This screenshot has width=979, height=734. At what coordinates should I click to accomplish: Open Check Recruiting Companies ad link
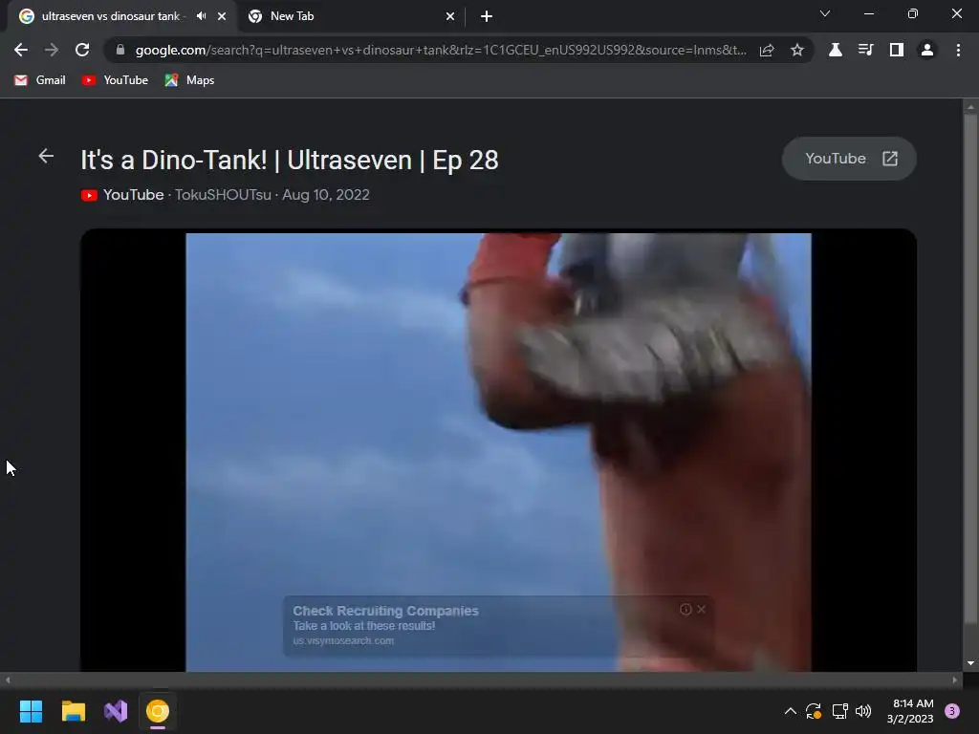point(386,611)
